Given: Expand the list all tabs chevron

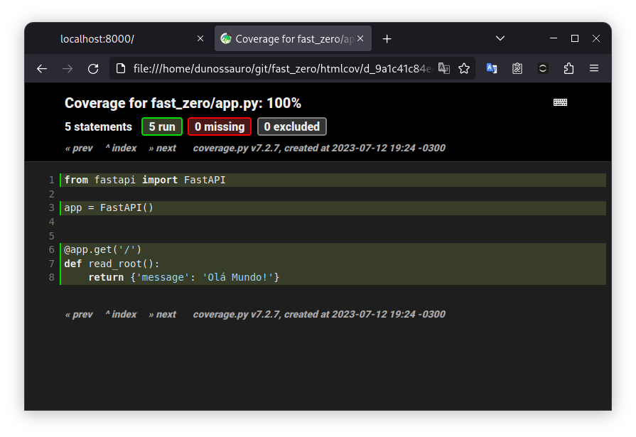Looking at the screenshot, I should (500, 38).
